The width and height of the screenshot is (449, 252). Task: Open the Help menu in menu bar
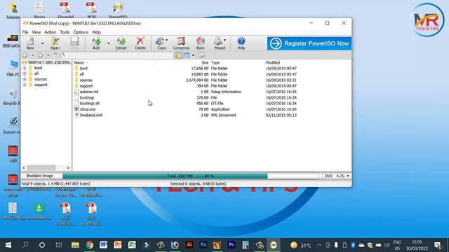tap(97, 32)
